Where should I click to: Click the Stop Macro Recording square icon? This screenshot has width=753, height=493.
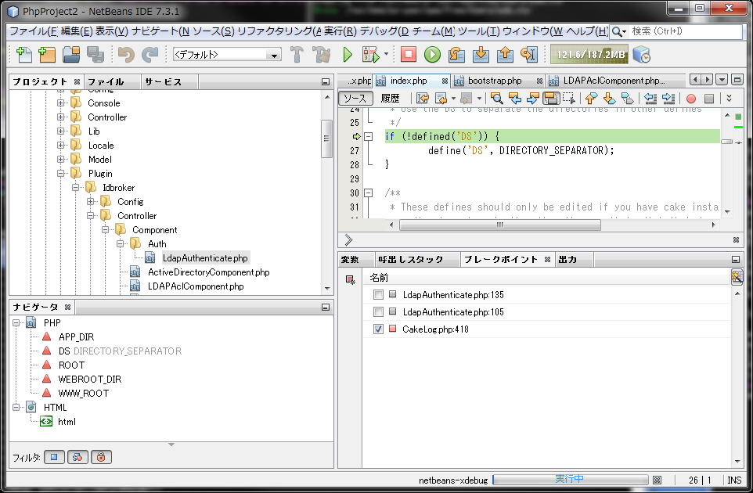click(x=709, y=99)
